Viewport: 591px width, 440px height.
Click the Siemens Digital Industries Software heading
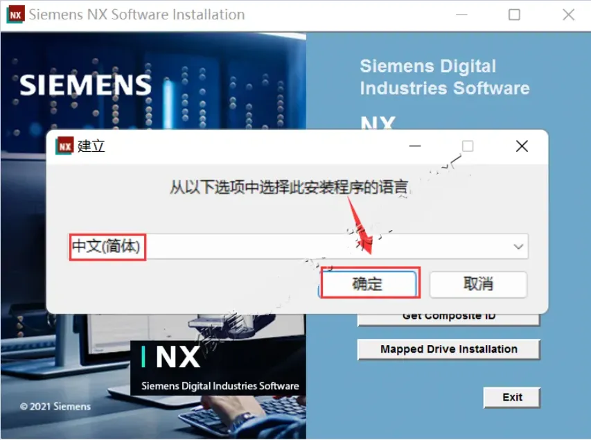tap(445, 78)
